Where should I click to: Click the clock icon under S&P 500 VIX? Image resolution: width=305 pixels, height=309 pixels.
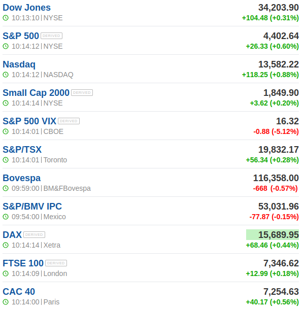point(6,131)
